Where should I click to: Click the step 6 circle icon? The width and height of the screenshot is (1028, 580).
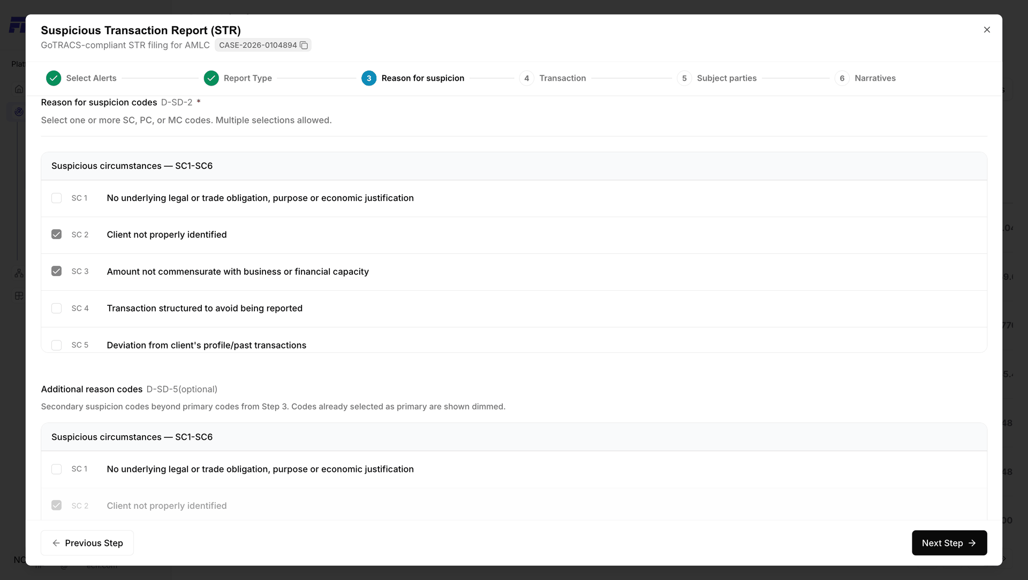pos(842,78)
